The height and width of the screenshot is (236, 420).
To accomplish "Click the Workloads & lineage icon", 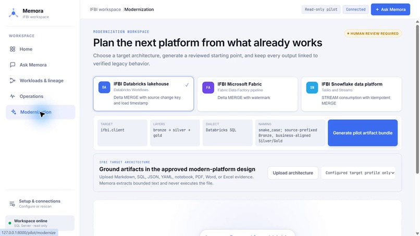I will (x=13, y=81).
